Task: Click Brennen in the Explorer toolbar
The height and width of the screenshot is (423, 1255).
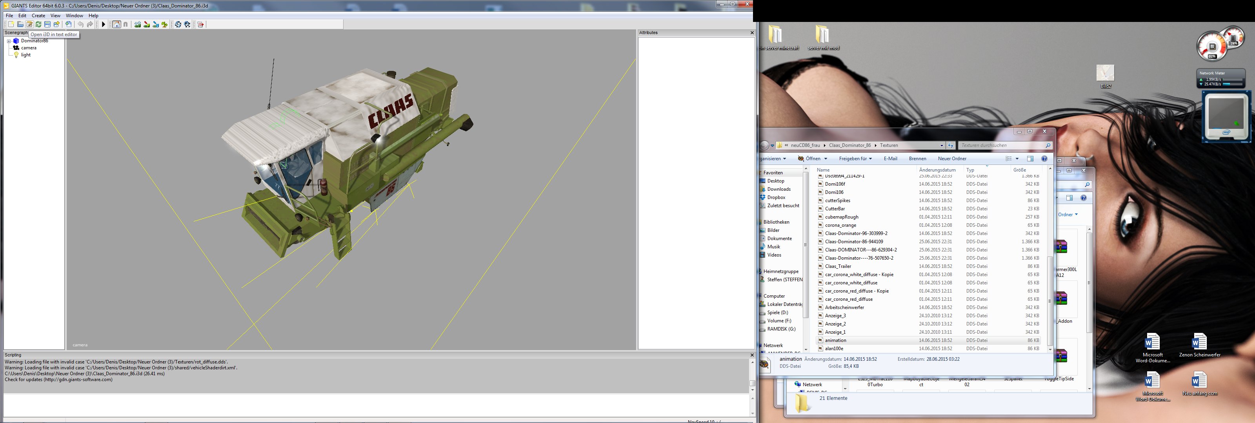Action: point(917,159)
